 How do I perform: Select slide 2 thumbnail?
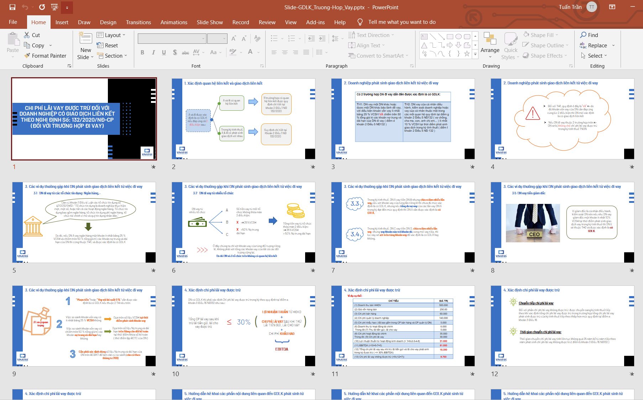pos(244,119)
